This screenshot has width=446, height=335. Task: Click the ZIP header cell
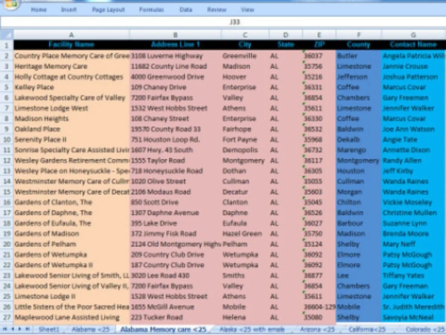pos(319,44)
